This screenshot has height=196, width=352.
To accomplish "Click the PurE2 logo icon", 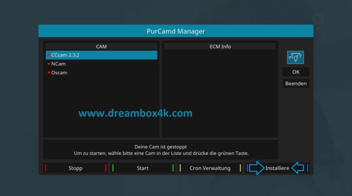I will [x=295, y=58].
